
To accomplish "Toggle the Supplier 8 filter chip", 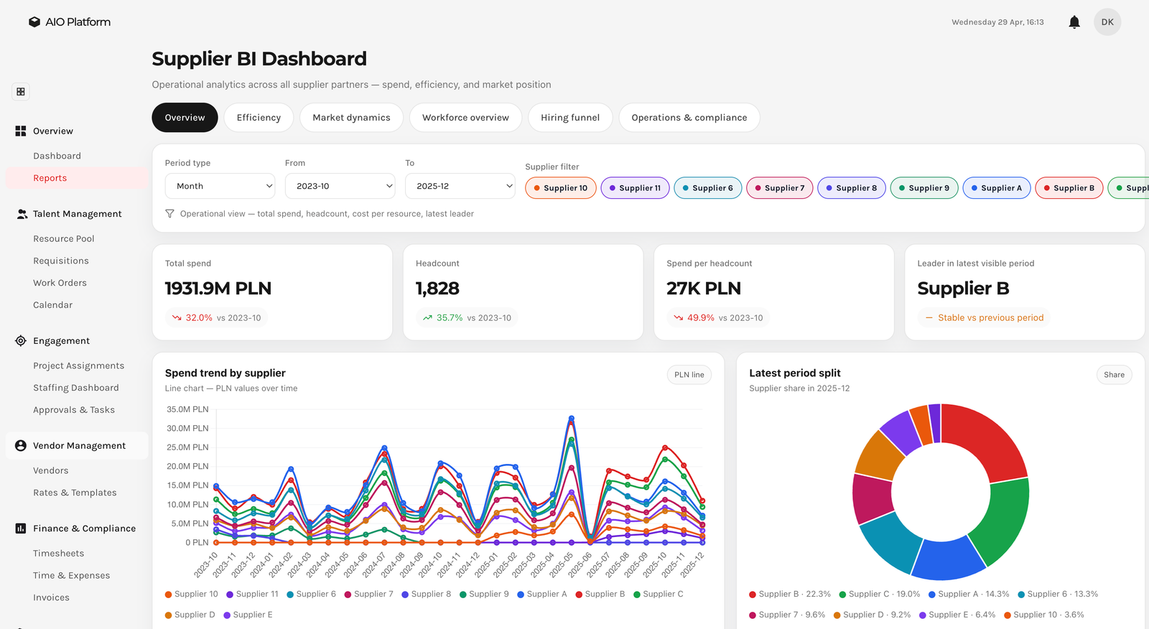I will (x=852, y=188).
